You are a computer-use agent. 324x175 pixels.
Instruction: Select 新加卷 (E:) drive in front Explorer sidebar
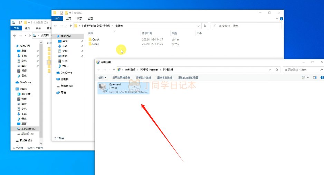tap(66, 86)
